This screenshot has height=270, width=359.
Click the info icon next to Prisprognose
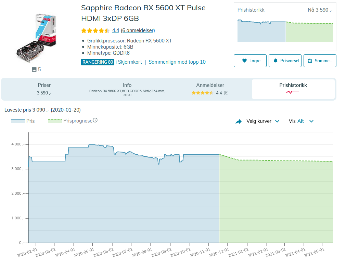(95, 120)
